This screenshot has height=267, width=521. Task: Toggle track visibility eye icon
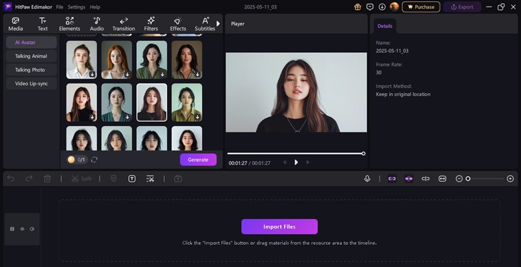22,229
